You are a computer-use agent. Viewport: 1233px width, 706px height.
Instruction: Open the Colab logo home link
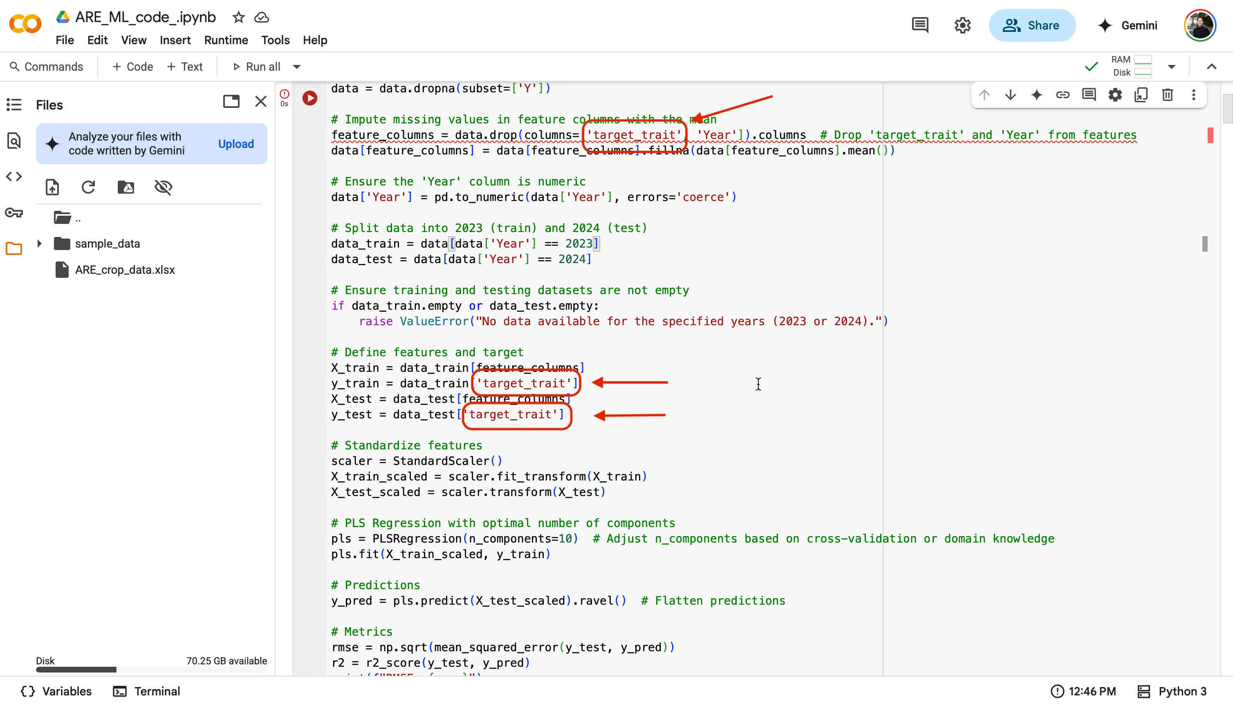pos(25,24)
